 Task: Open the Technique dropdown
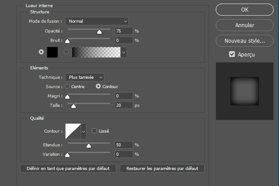85,77
